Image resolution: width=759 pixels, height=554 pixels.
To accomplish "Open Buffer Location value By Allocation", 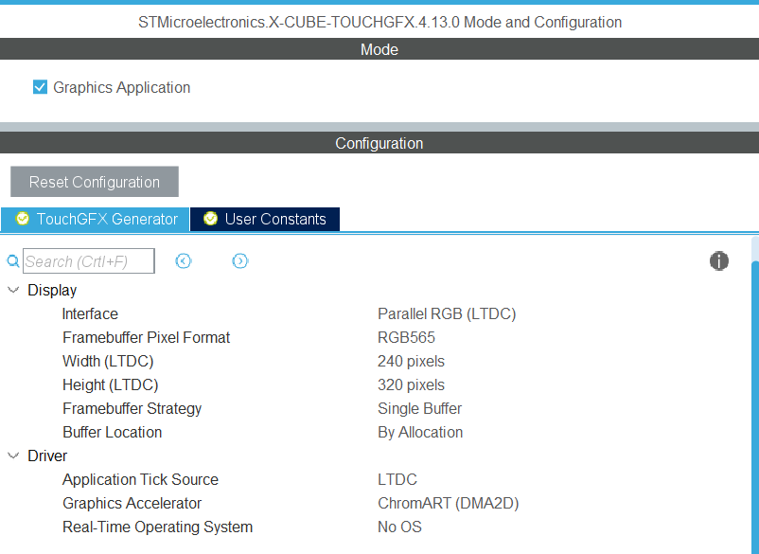I will (420, 433).
